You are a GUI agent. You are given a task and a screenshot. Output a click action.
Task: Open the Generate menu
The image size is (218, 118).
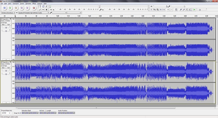28,4
